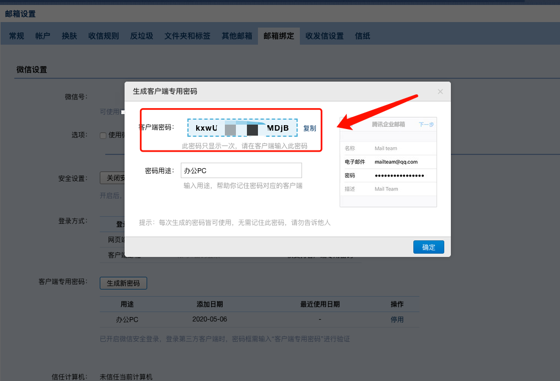Select the 邮箱绑定 tab

pyautogui.click(x=278, y=36)
